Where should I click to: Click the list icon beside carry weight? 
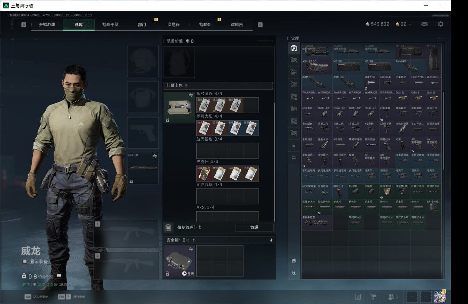click(x=59, y=276)
